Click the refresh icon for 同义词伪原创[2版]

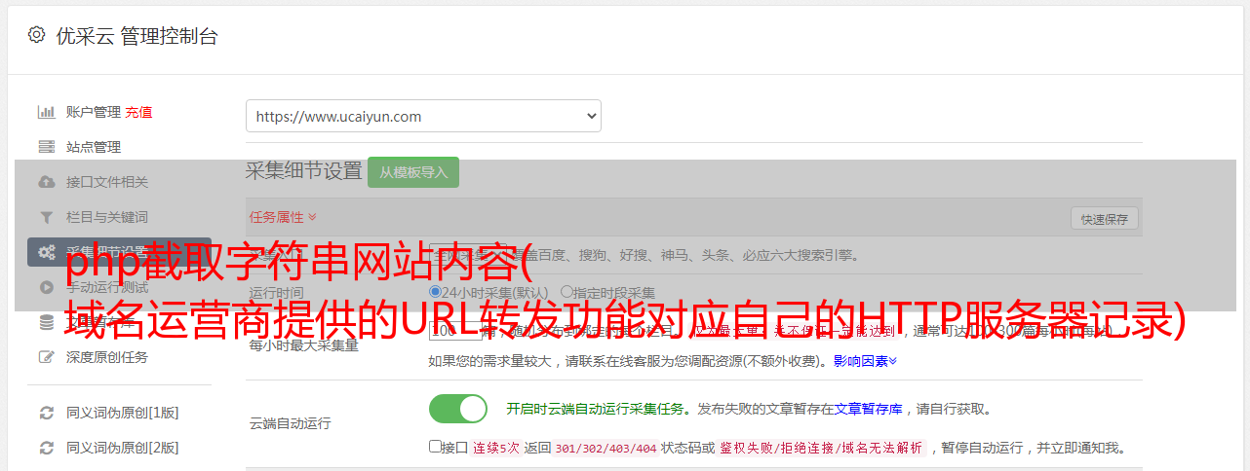[x=46, y=448]
